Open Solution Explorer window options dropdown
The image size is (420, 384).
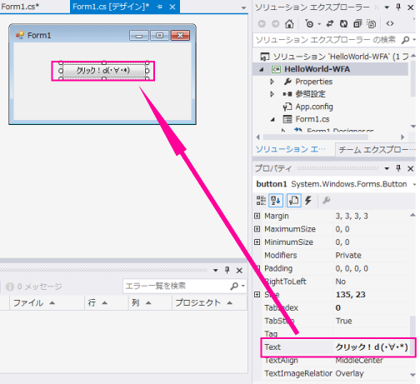(387, 7)
